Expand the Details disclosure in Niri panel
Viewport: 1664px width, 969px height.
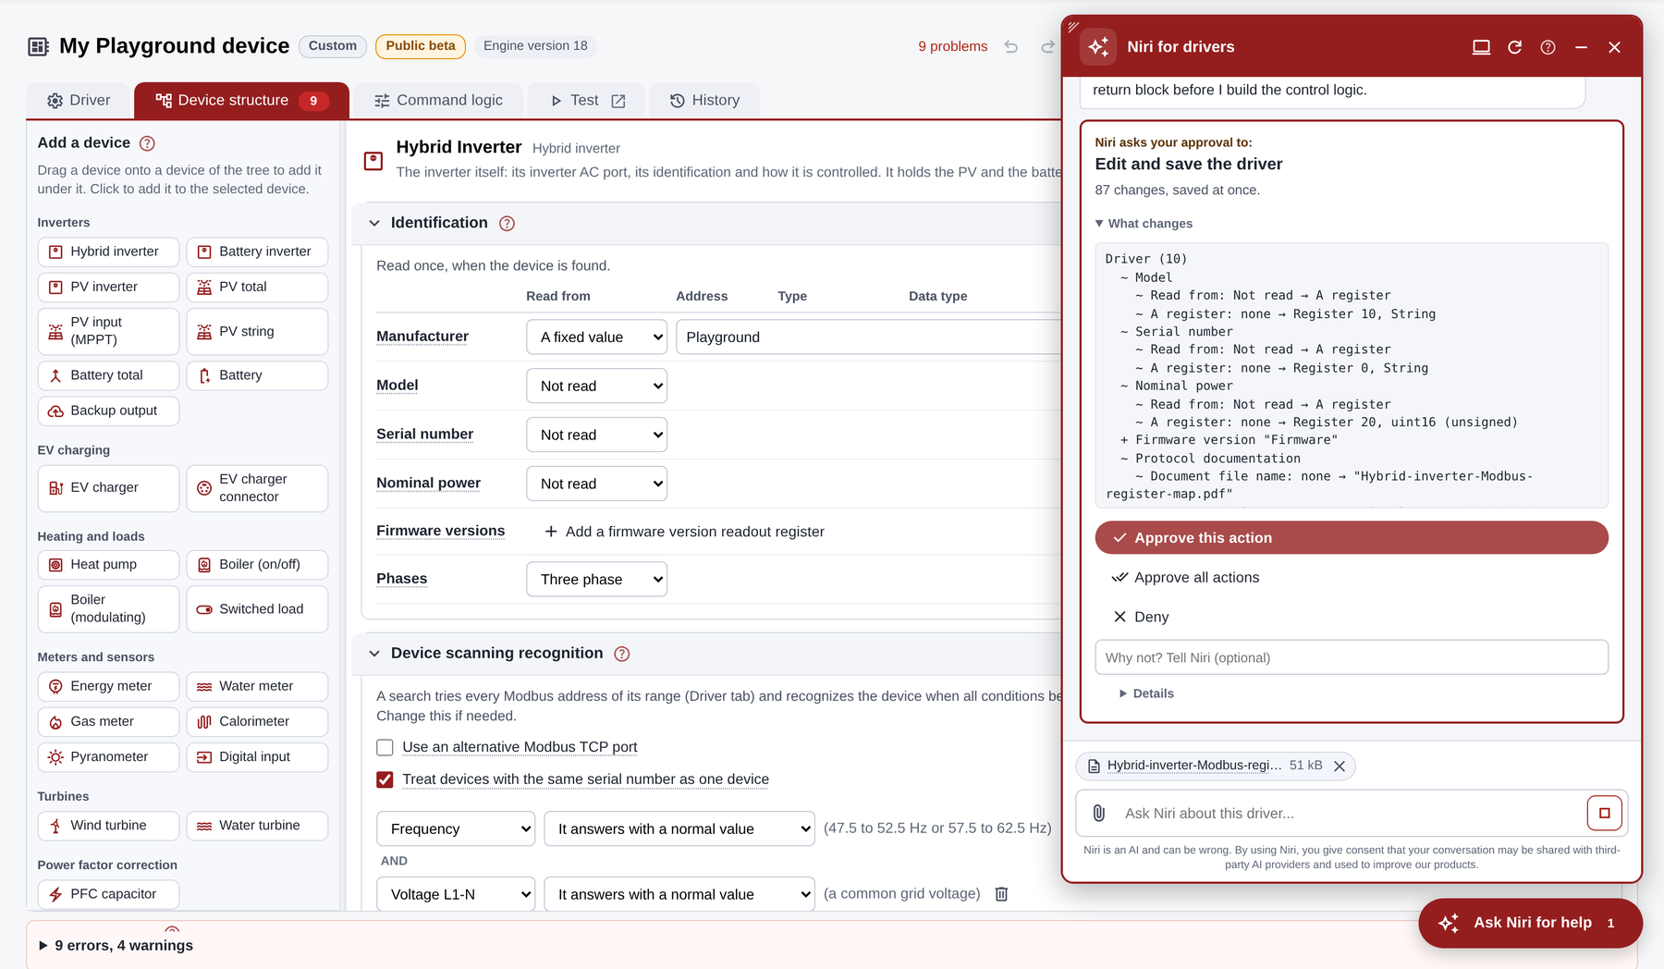[x=1146, y=693]
